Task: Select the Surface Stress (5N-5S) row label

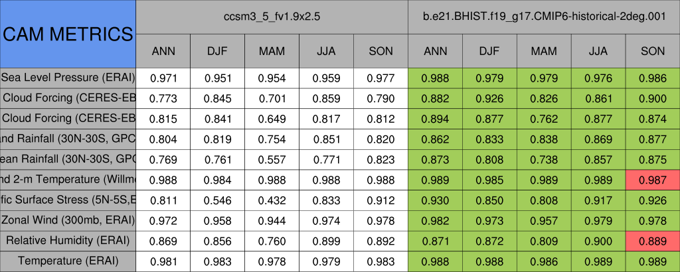Action: click(x=68, y=200)
